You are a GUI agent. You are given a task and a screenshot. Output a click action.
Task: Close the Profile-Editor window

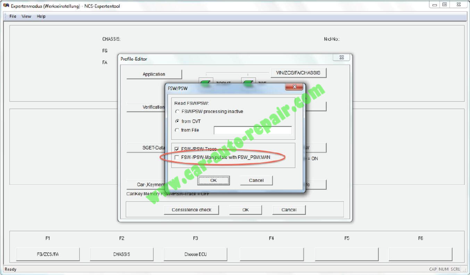pyautogui.click(x=341, y=58)
